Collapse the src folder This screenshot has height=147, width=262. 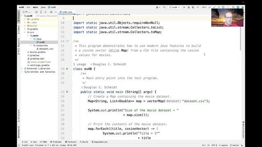(x=25, y=32)
